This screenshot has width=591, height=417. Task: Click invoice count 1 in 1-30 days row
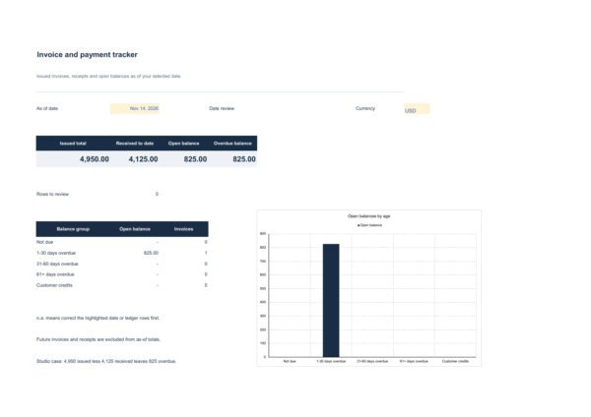206,253
